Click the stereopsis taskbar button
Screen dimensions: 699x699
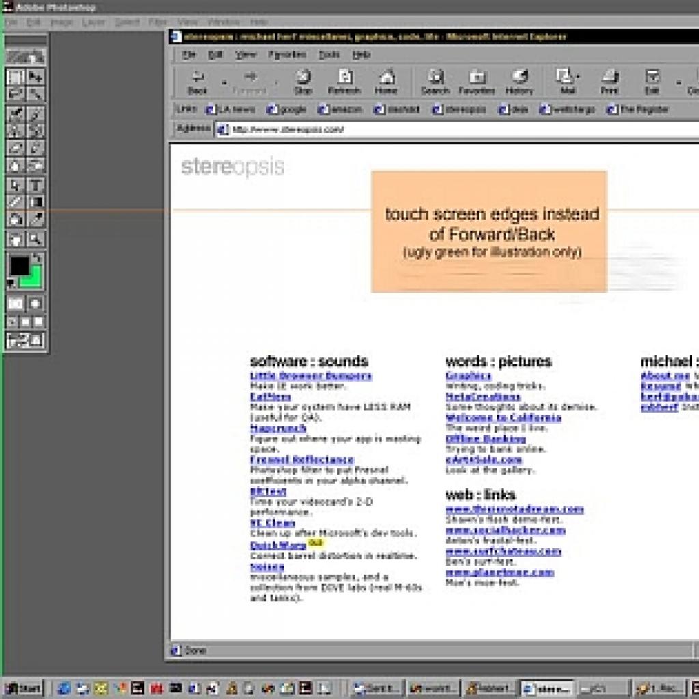click(547, 689)
